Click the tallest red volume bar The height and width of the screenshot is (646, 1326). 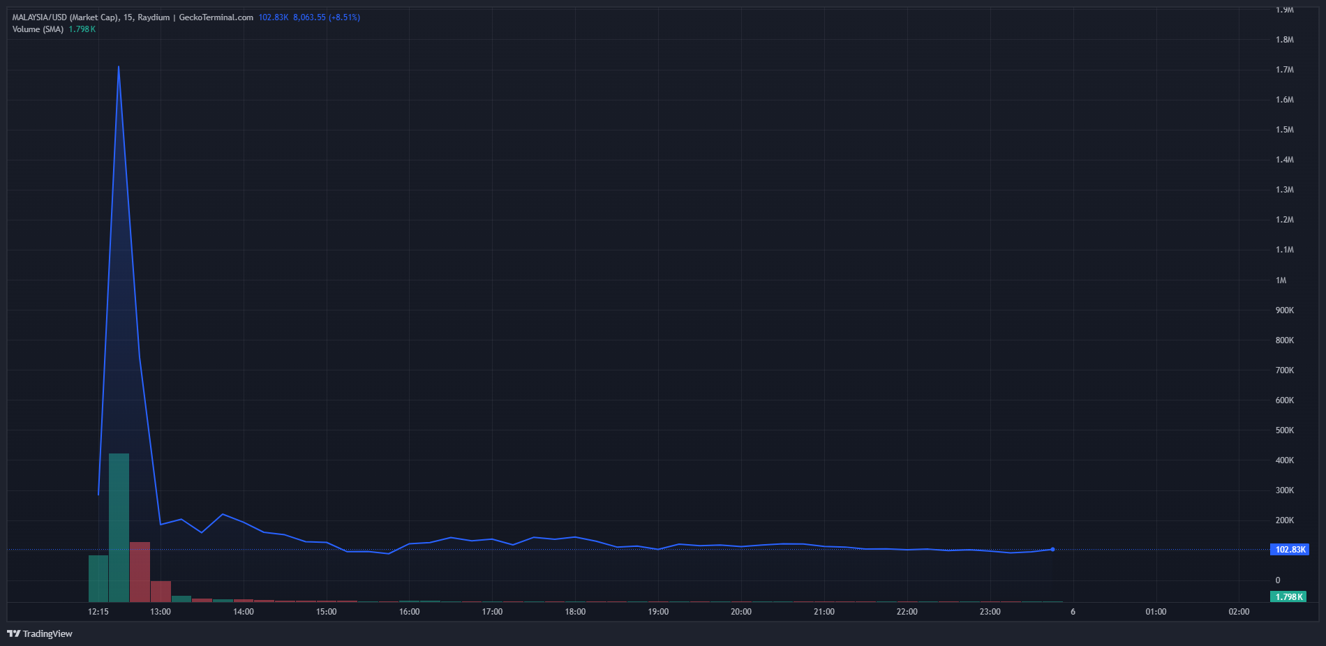tap(140, 572)
